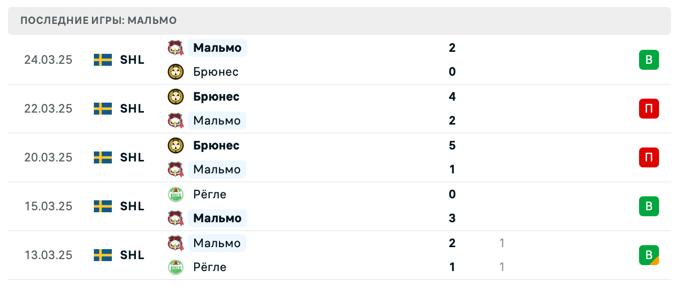Click Malmö logo in 24.03.25 match
This screenshot has width=679, height=287.
coord(176,48)
